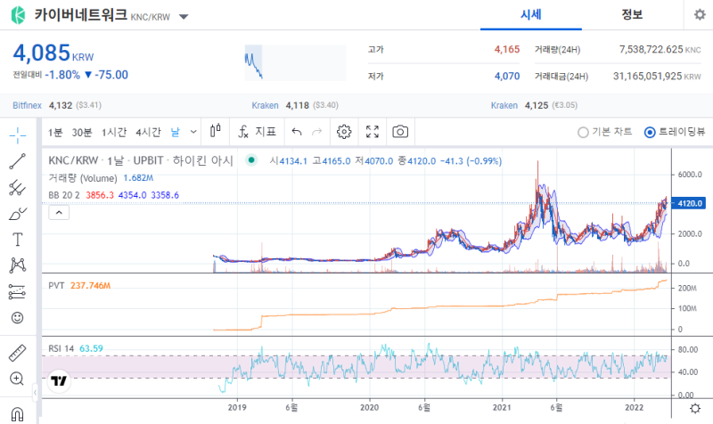This screenshot has width=713, height=424.
Task: Open the emoji icons tool
Action: pos(18,318)
